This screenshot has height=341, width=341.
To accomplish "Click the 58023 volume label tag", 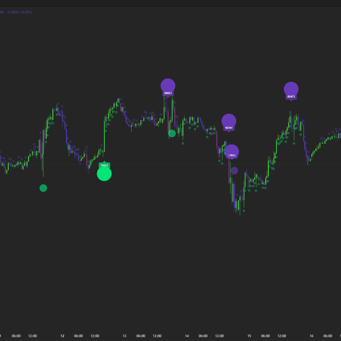I will click(x=168, y=93).
